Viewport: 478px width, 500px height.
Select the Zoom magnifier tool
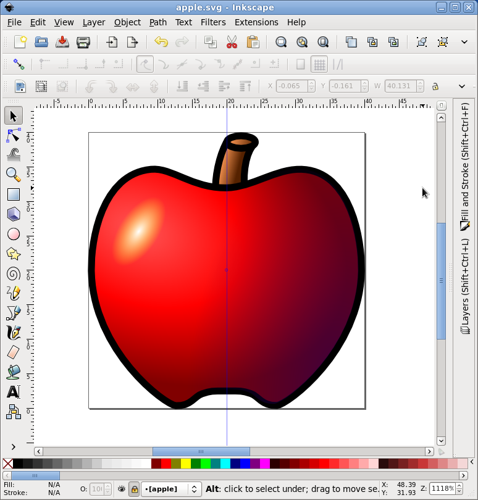click(13, 175)
